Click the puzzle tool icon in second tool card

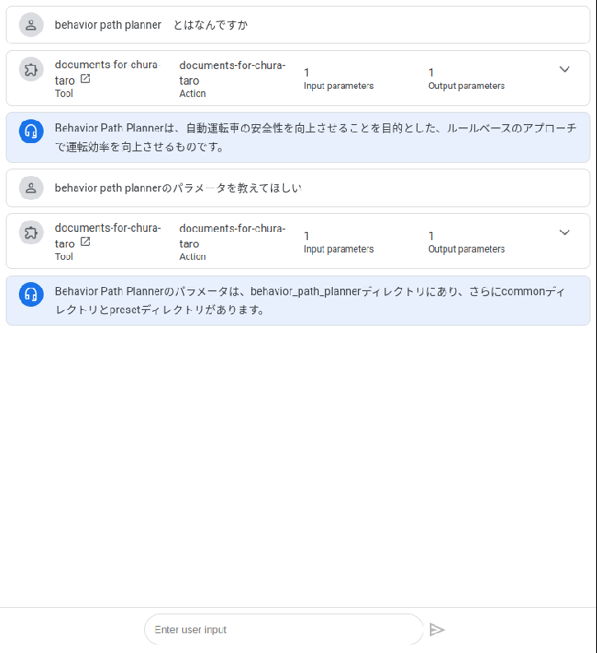pyautogui.click(x=31, y=233)
